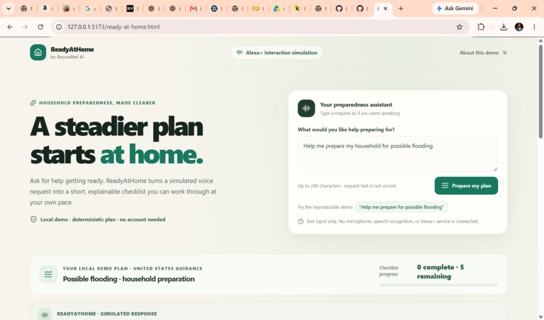This screenshot has width=544, height=320.
Task: Reload the current page
Action: 40,27
